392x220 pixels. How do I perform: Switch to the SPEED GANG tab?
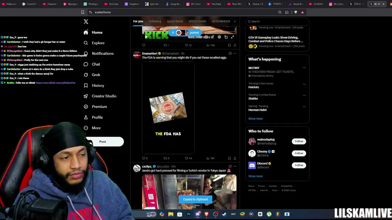click(x=197, y=21)
